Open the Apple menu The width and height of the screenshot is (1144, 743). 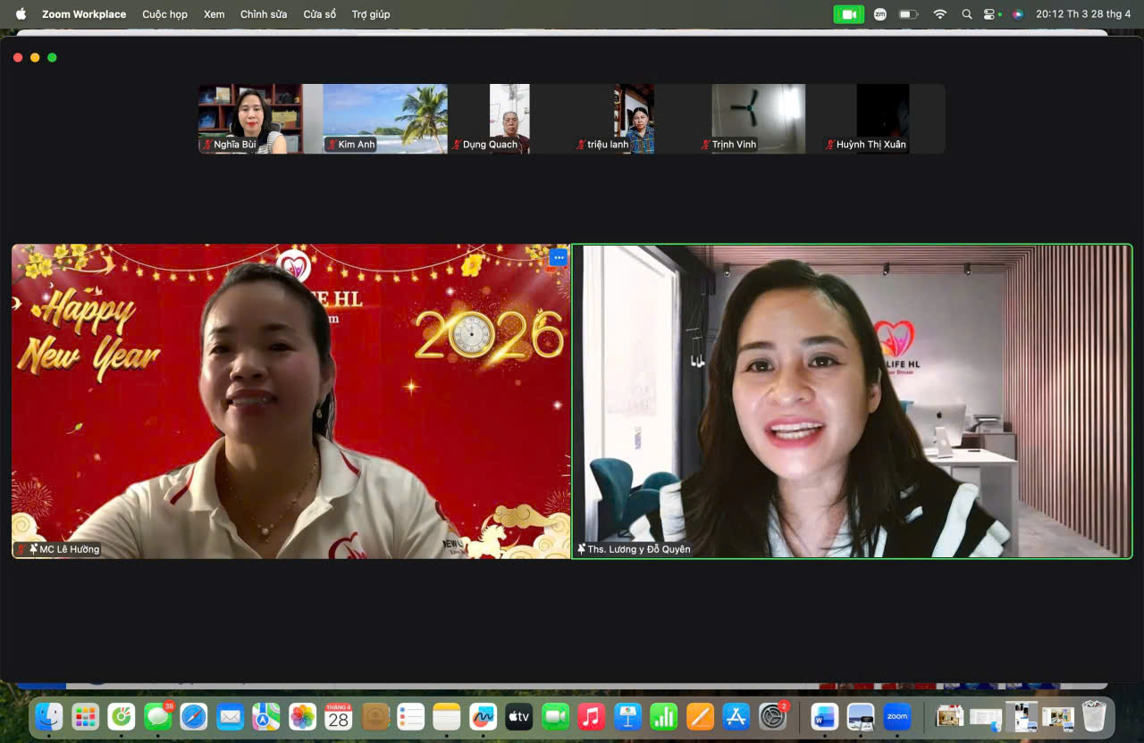(x=21, y=13)
